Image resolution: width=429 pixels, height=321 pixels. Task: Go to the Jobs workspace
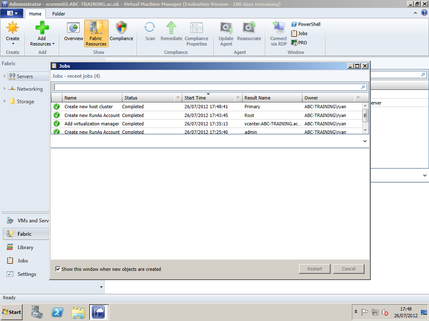[x=26, y=261]
